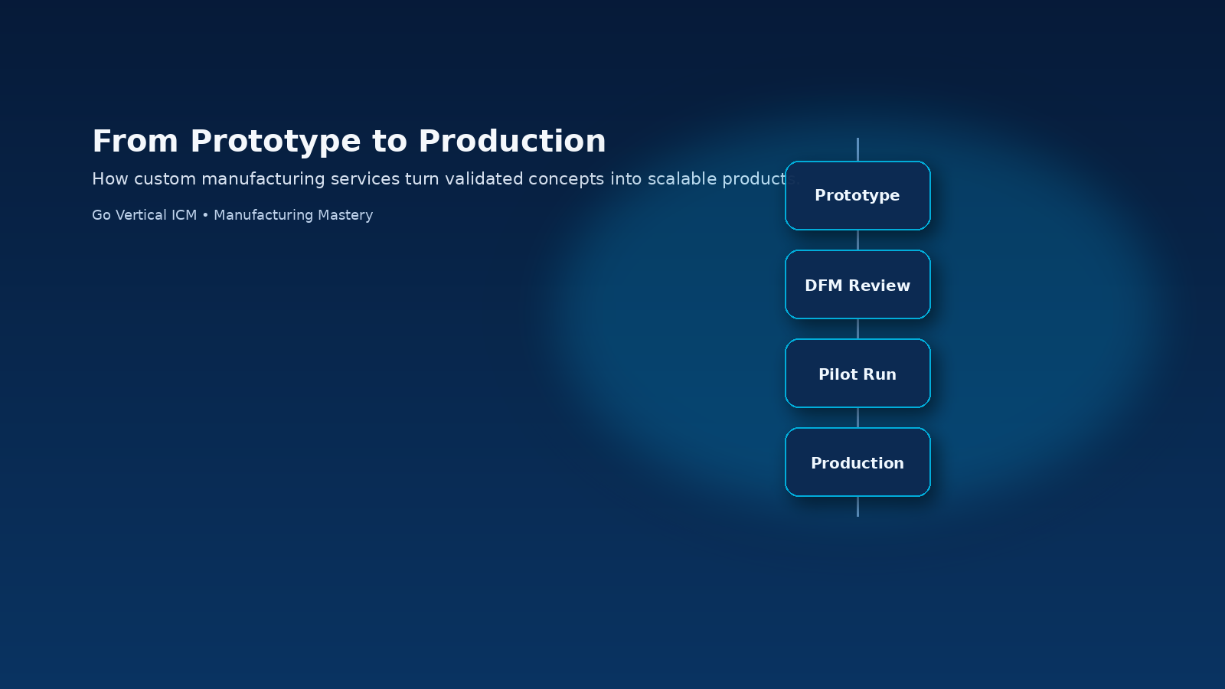Click the word "custom" in the subtitle

[x=165, y=179]
